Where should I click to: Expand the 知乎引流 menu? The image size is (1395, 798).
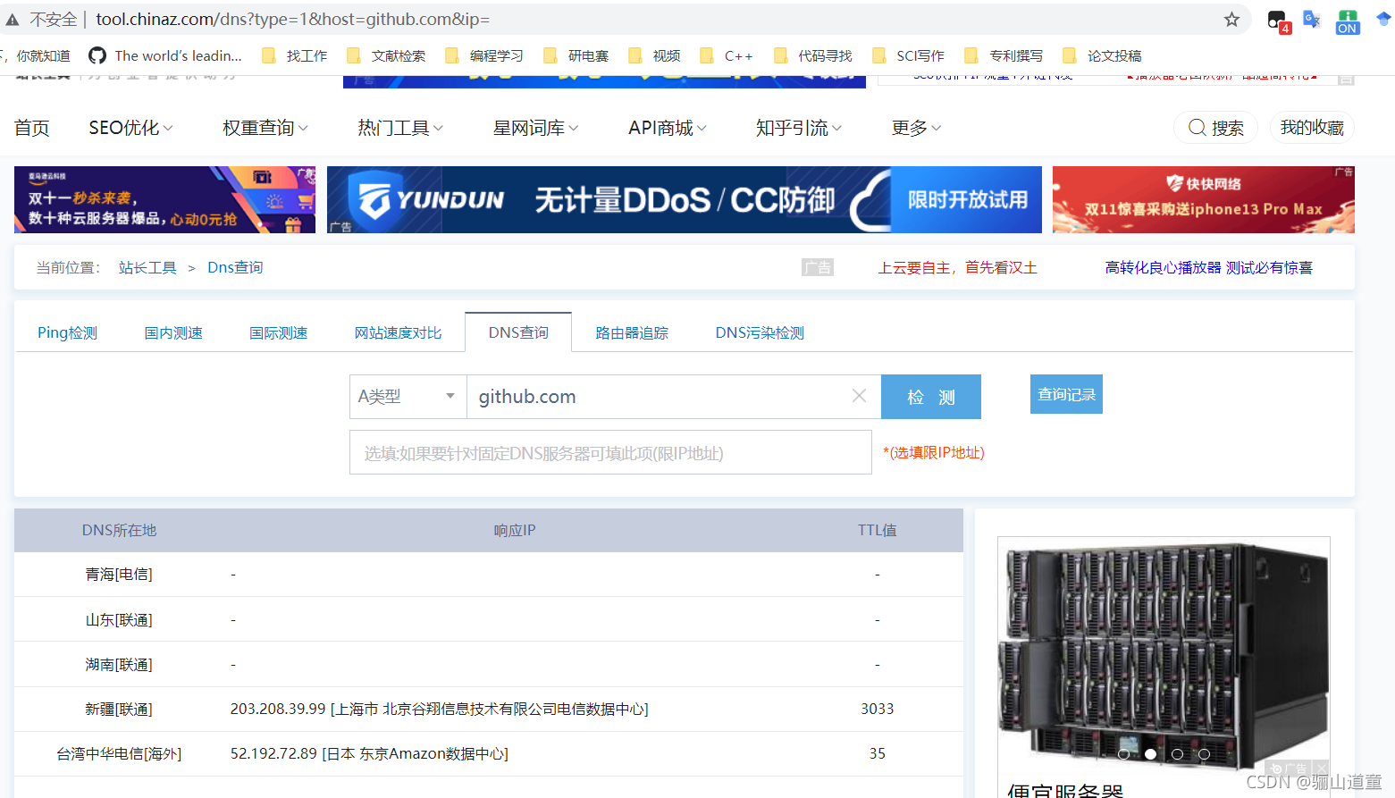point(799,128)
